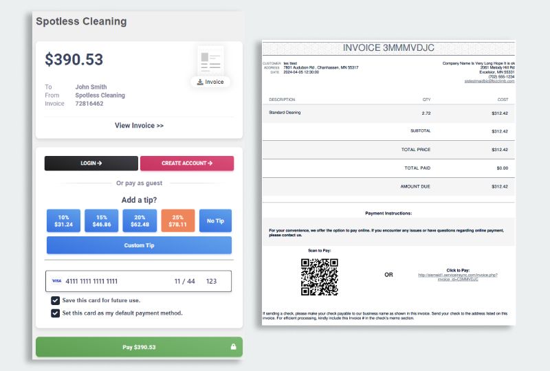Click the QR code on invoice
The width and height of the screenshot is (550, 371).
pos(319,277)
